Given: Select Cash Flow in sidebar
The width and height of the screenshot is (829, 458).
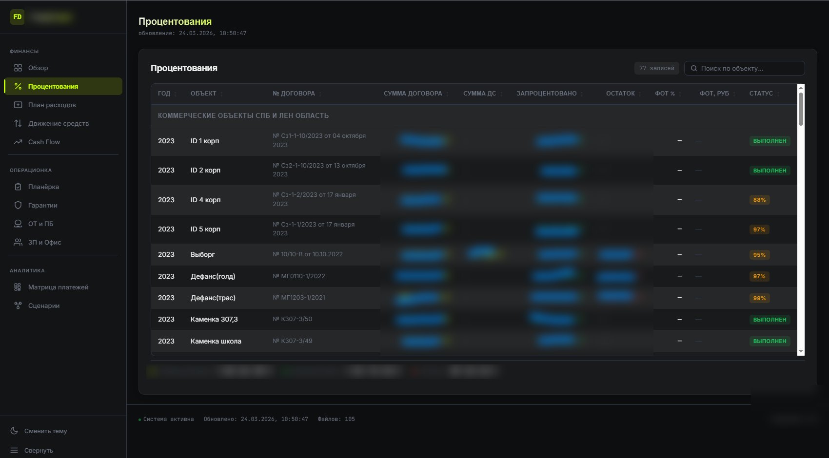Looking at the screenshot, I should point(63,142).
